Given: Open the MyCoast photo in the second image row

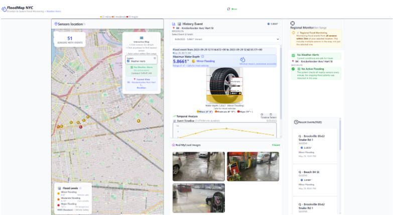Looking at the screenshot, I should pyautogui.click(x=198, y=198).
